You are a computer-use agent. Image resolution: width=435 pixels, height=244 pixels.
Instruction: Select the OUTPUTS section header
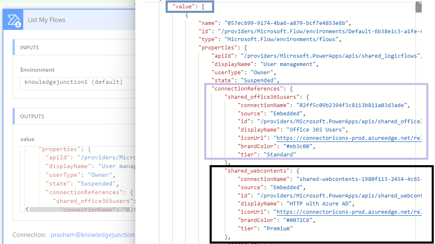coord(32,117)
